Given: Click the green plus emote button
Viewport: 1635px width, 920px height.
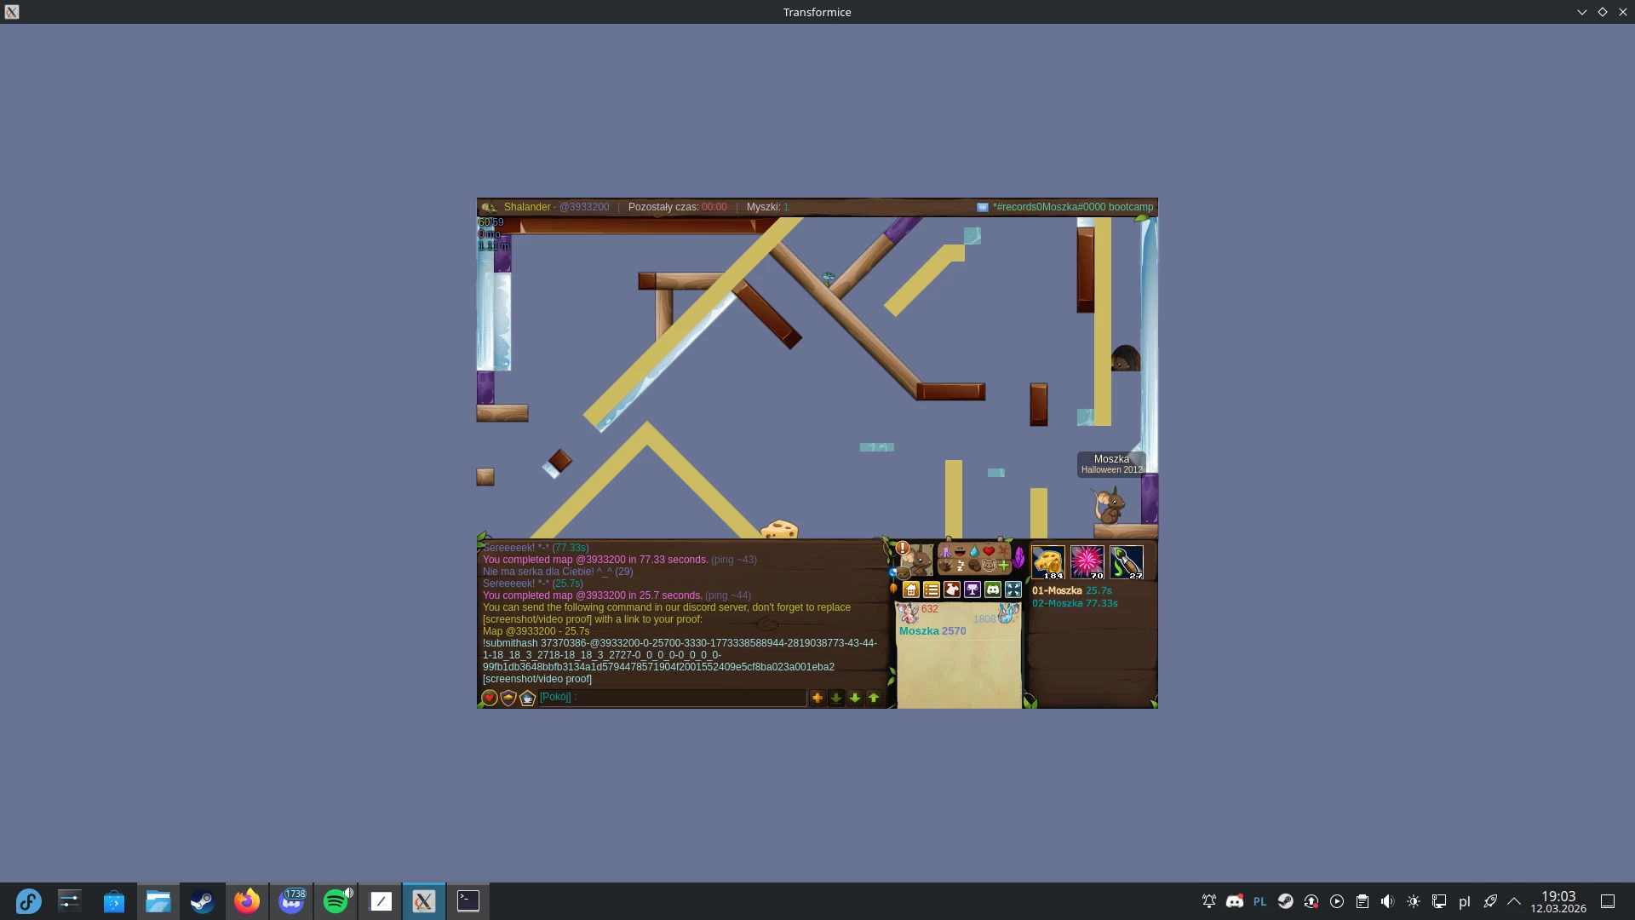Looking at the screenshot, I should tap(1003, 566).
